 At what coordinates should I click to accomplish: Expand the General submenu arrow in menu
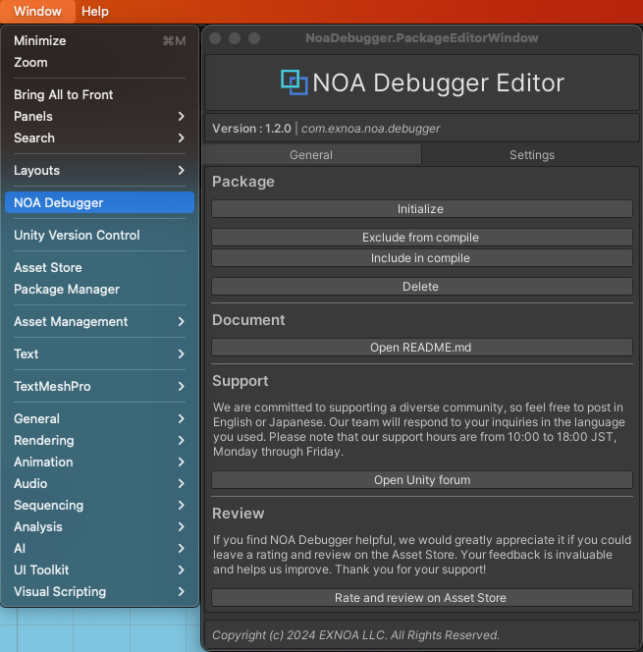(x=181, y=419)
